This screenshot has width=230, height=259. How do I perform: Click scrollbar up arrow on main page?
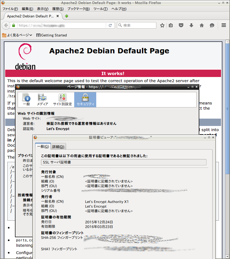(x=227, y=42)
